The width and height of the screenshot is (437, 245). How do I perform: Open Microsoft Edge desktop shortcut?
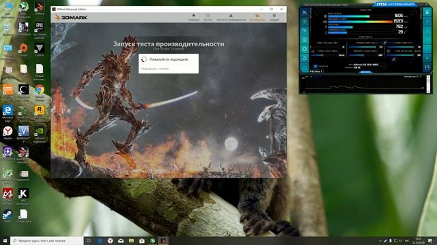8,114
